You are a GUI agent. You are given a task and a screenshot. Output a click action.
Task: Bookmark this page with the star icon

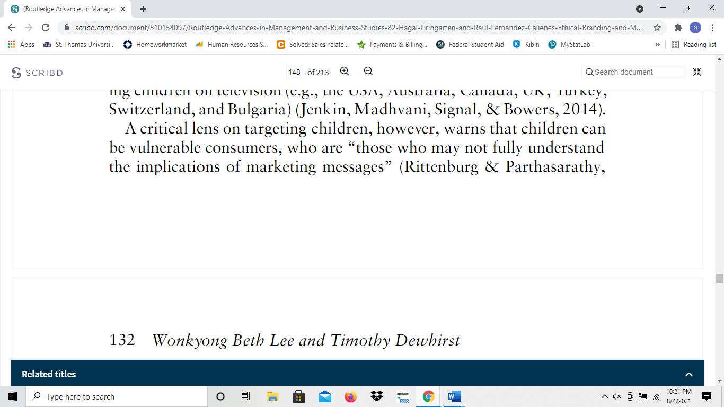click(x=657, y=28)
